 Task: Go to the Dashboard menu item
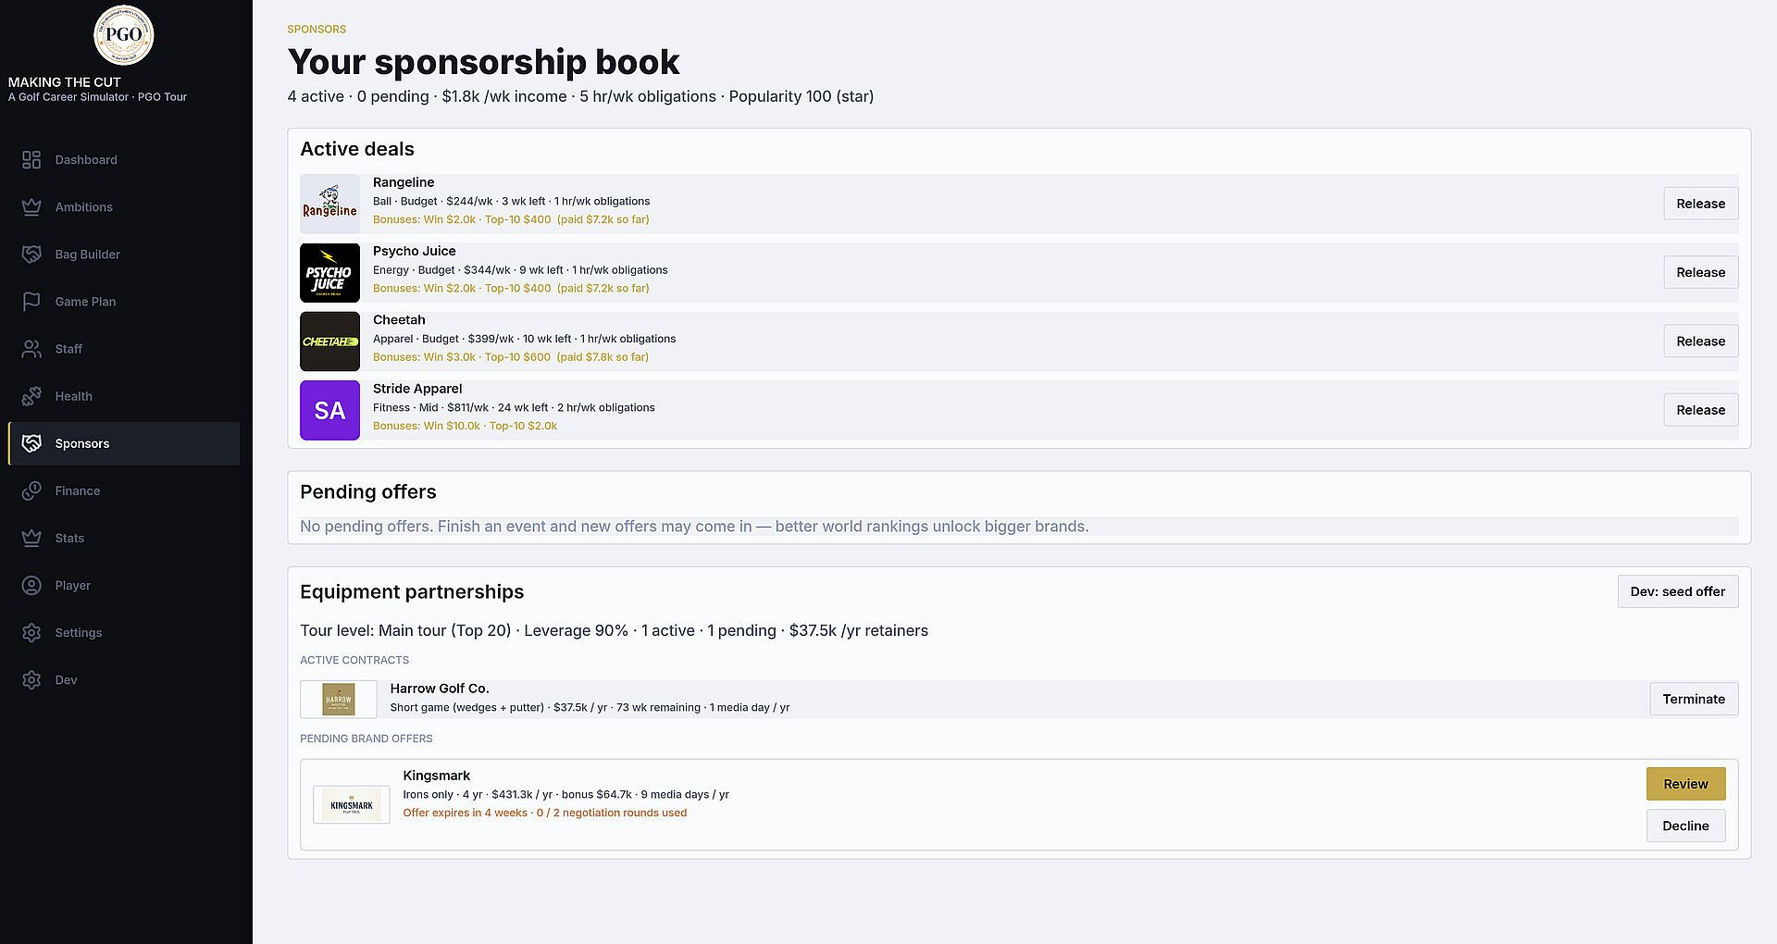124,160
